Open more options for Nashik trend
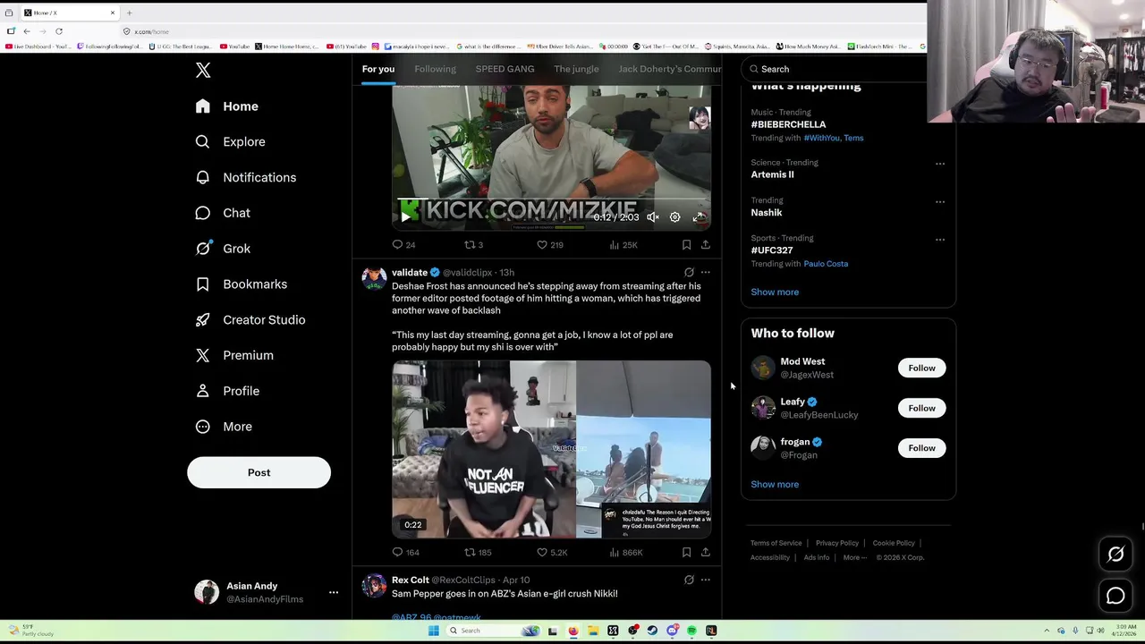 click(940, 201)
